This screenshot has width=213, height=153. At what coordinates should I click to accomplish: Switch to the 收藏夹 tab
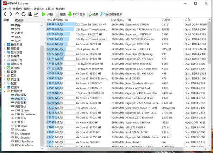19,20
